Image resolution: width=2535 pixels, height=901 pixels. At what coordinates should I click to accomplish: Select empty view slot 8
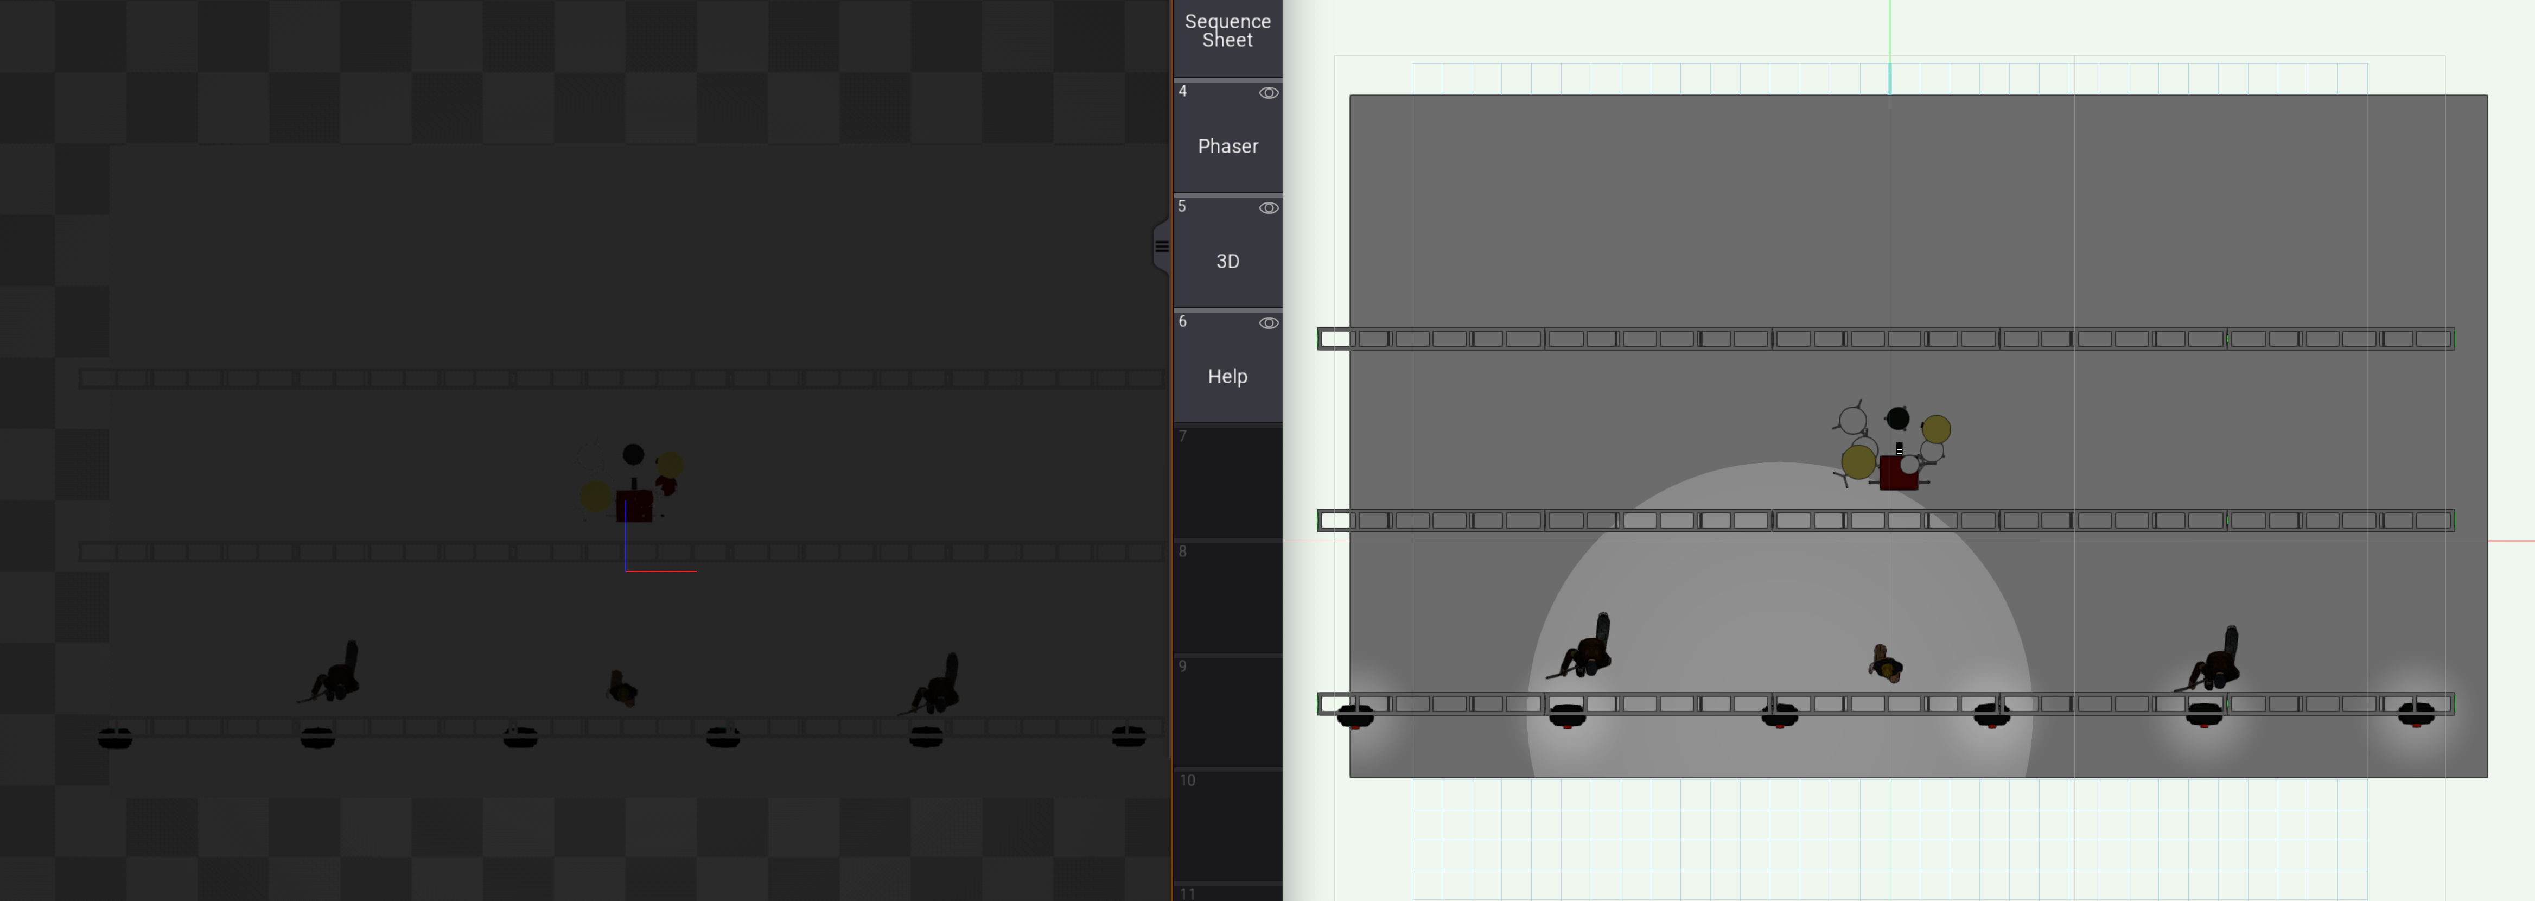coord(1227,597)
